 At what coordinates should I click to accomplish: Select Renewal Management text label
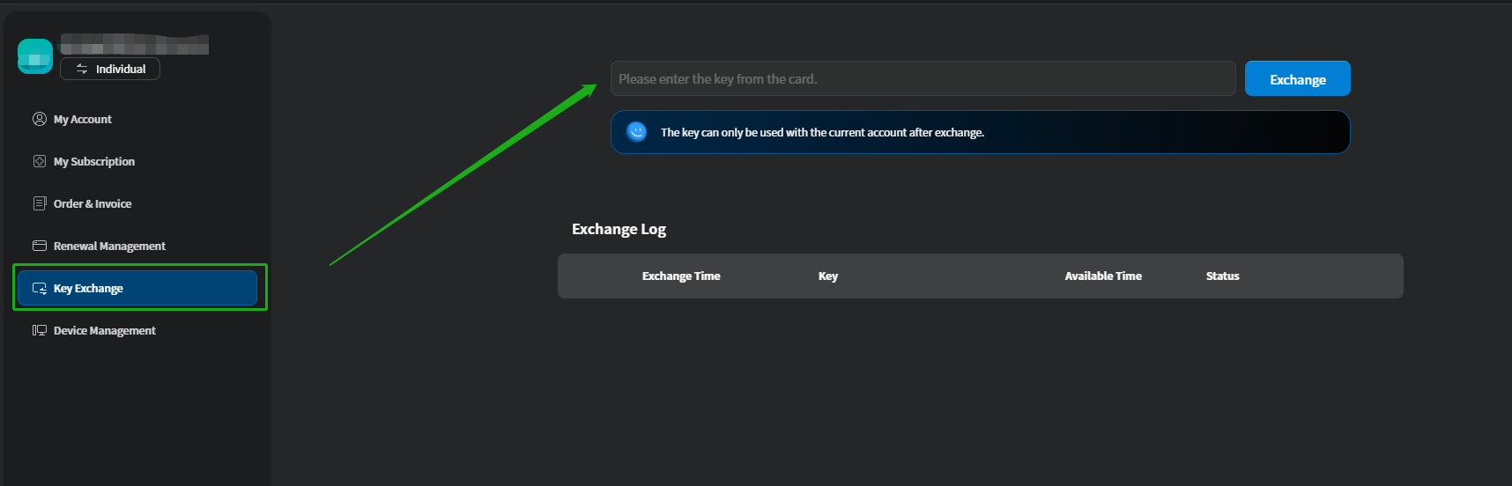109,247
